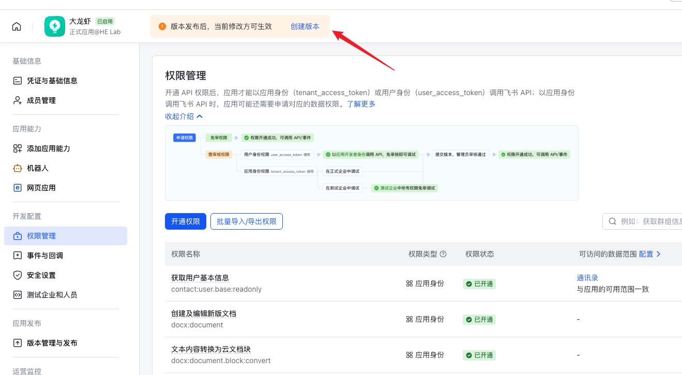Click the home icon in header

point(17,26)
